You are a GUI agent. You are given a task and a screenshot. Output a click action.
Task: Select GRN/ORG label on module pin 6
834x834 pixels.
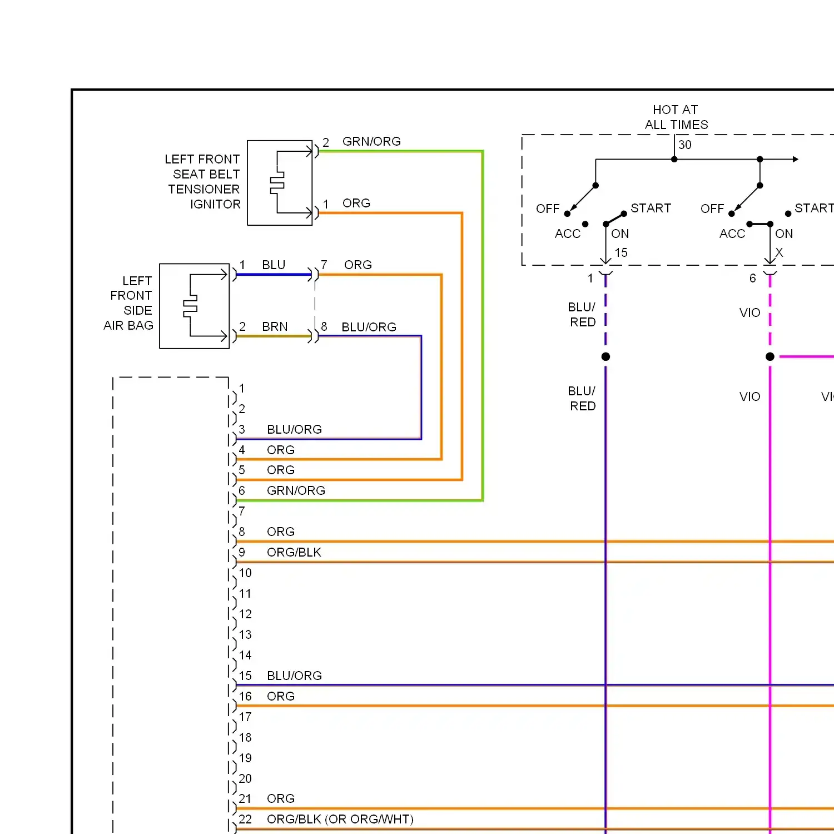point(296,491)
